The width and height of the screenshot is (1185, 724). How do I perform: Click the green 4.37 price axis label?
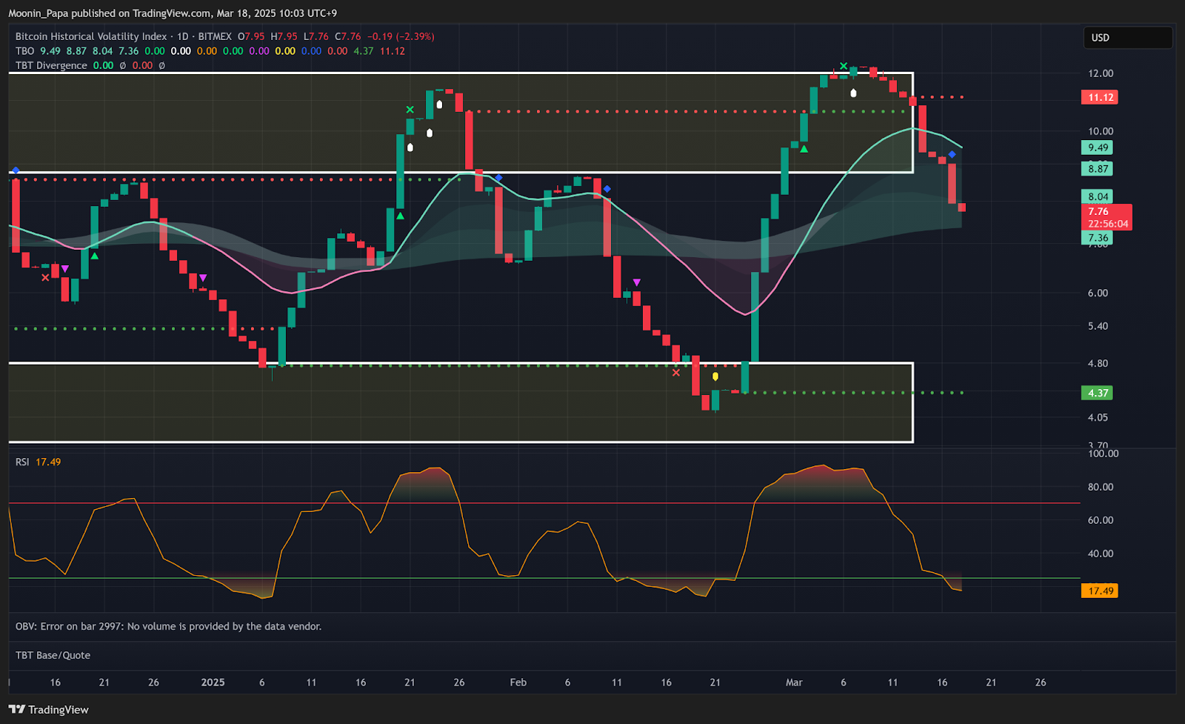click(x=1098, y=393)
